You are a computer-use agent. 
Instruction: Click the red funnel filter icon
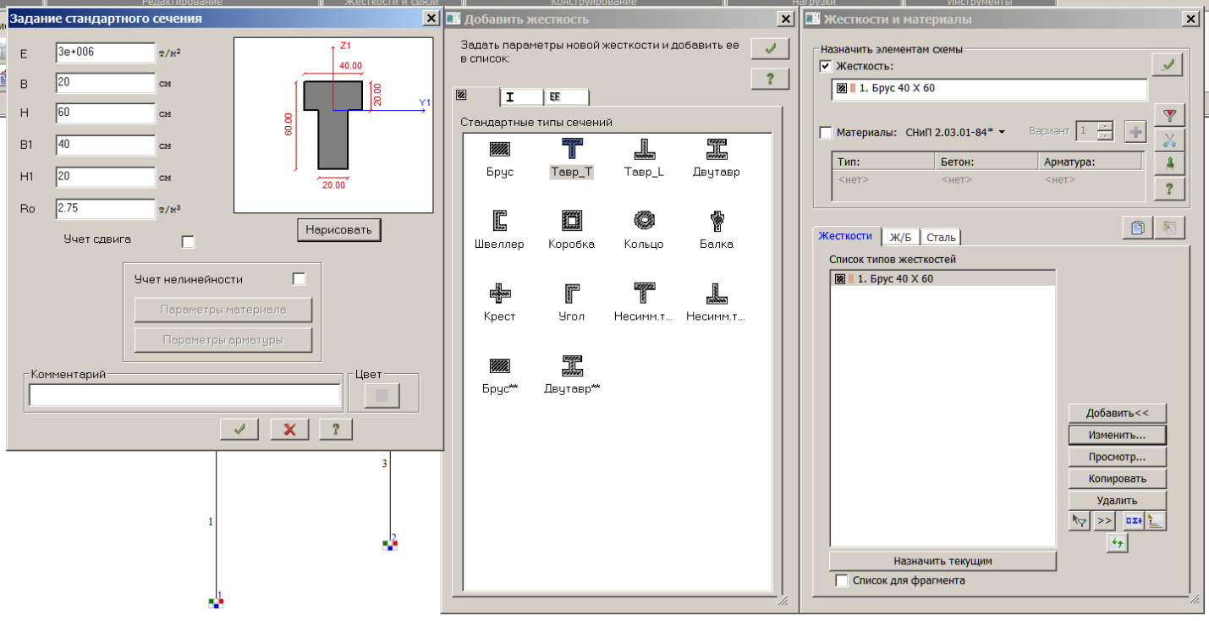(x=1170, y=115)
